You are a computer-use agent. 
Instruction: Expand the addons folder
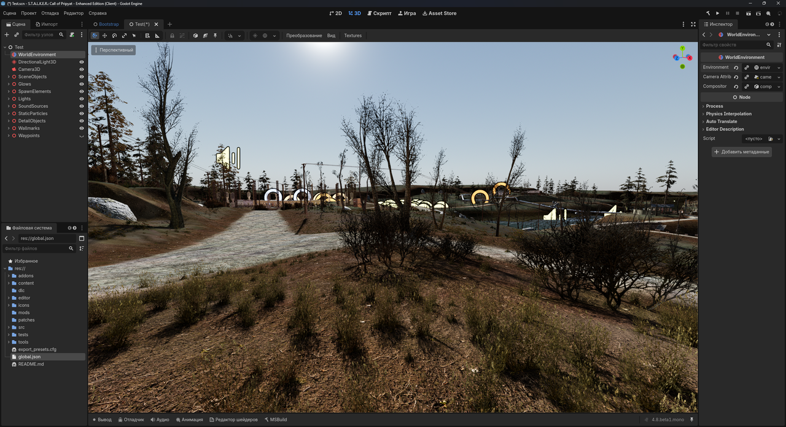(9, 275)
